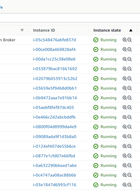The height and width of the screenshot is (190, 140).
Task: Open instance i-0e466c2d2abcbddfb
Action: tap(54, 117)
